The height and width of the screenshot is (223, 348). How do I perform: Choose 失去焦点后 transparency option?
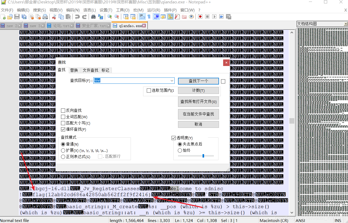[190, 144]
